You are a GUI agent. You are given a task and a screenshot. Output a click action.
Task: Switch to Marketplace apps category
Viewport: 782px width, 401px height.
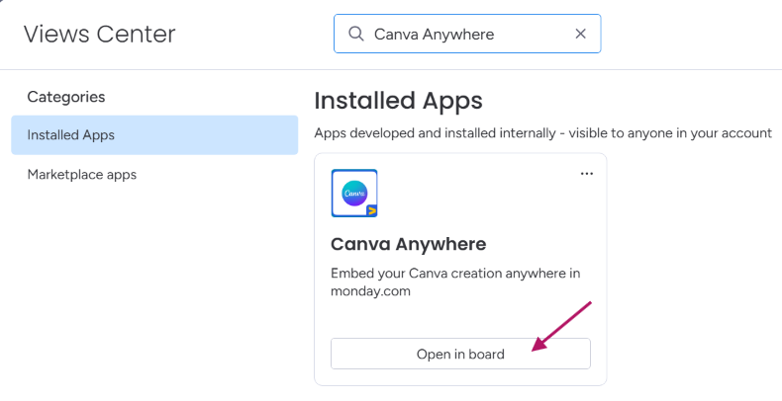tap(82, 175)
